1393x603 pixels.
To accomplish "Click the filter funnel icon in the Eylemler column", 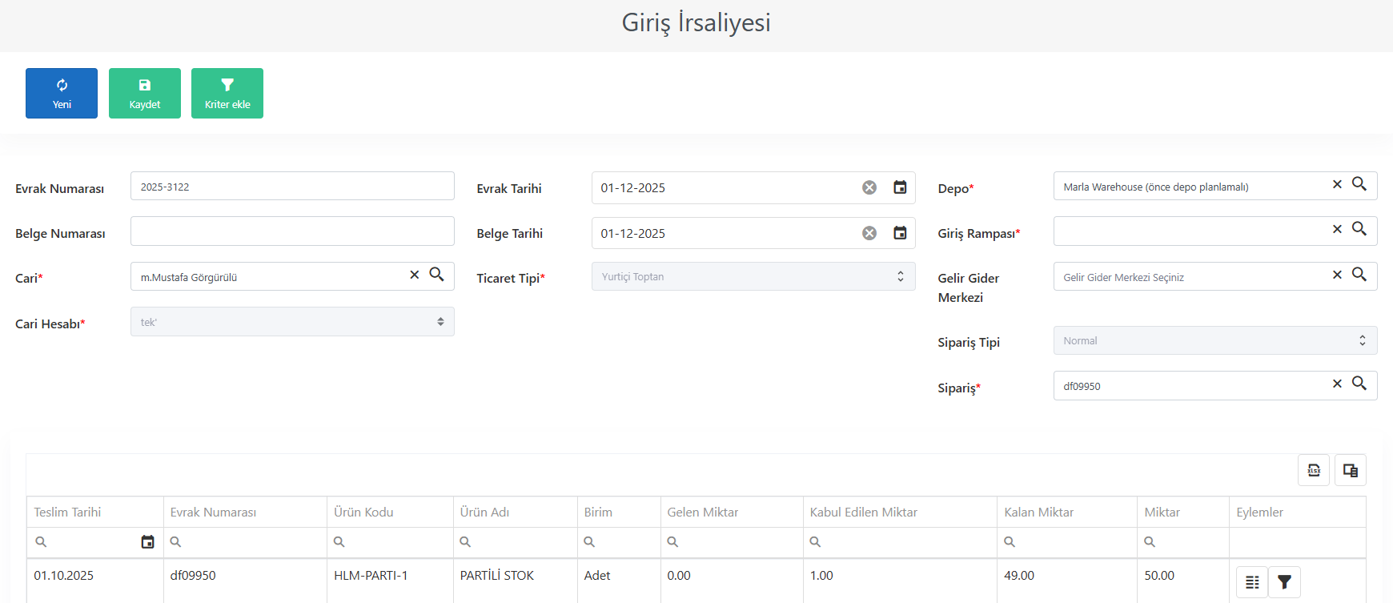I will 1284,582.
